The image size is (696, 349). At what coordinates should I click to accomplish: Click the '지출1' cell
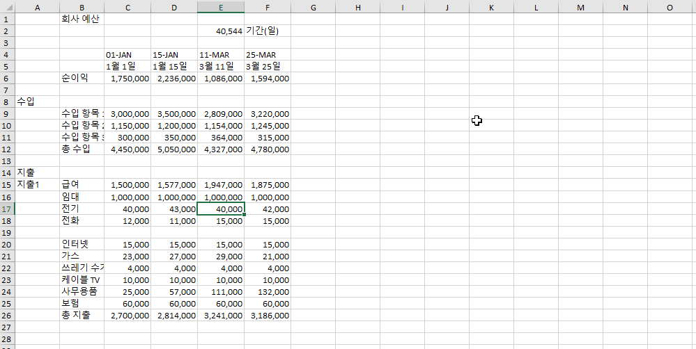38,185
